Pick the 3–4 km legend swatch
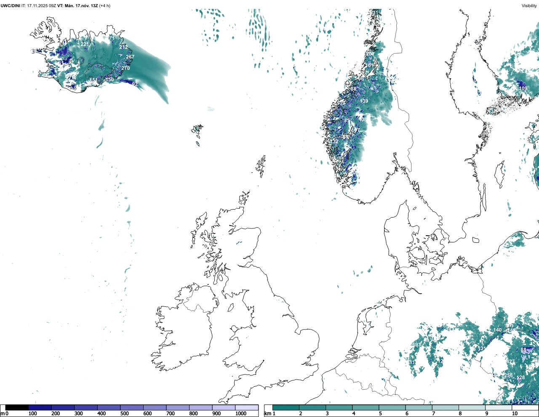Viewport: 539px width, 417px height. click(339, 407)
